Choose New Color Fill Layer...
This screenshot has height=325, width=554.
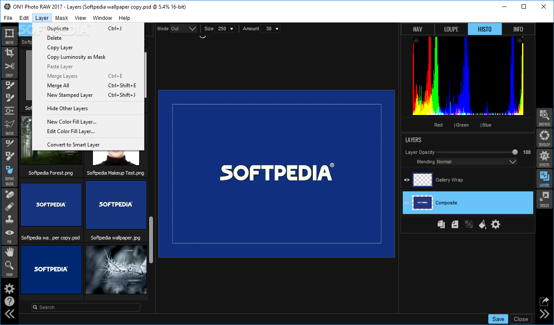(88, 122)
